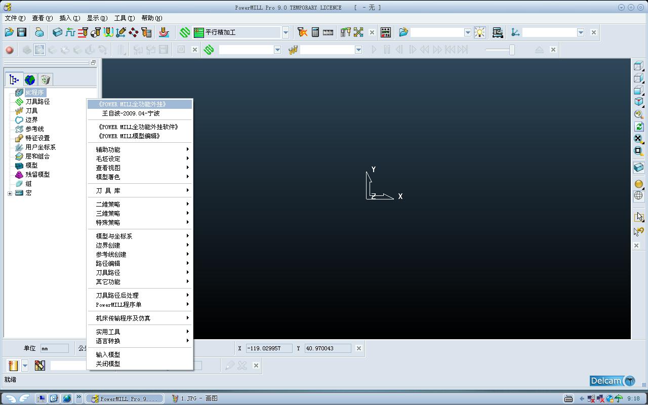The width and height of the screenshot is (648, 405).
Task: Click the globe tab icon in the explorer panel
Action: [x=30, y=79]
